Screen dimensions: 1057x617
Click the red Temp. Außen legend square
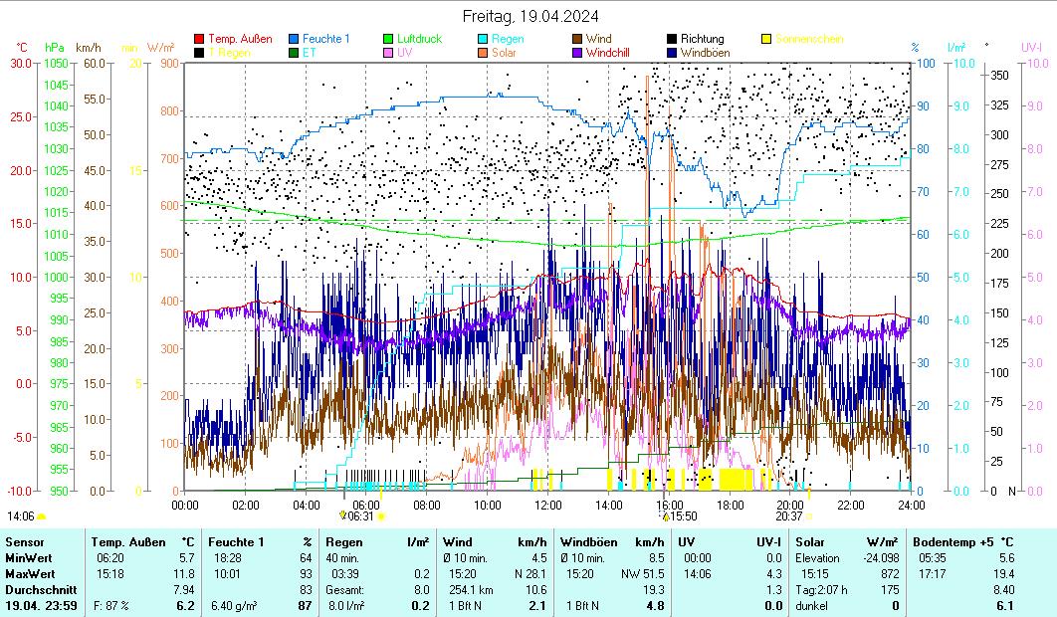[199, 39]
